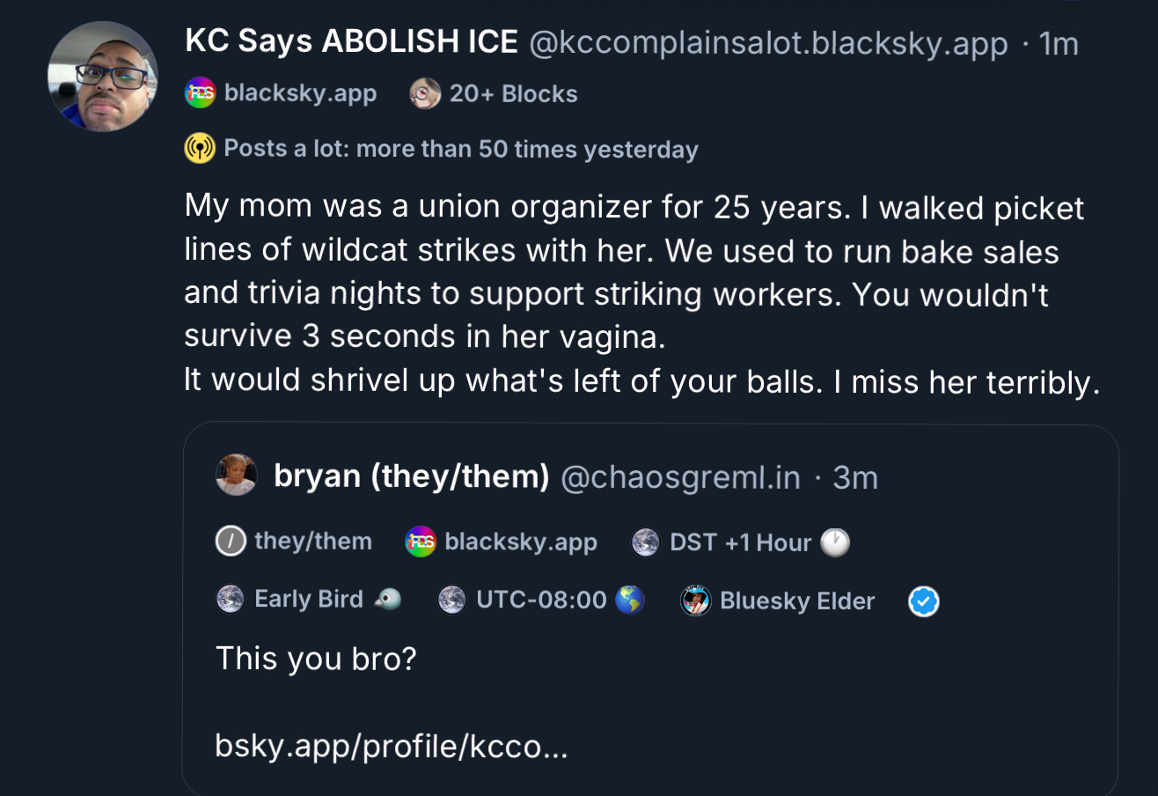Open the 1m timestamp on KC's post
The height and width of the screenshot is (796, 1158).
click(x=1059, y=42)
